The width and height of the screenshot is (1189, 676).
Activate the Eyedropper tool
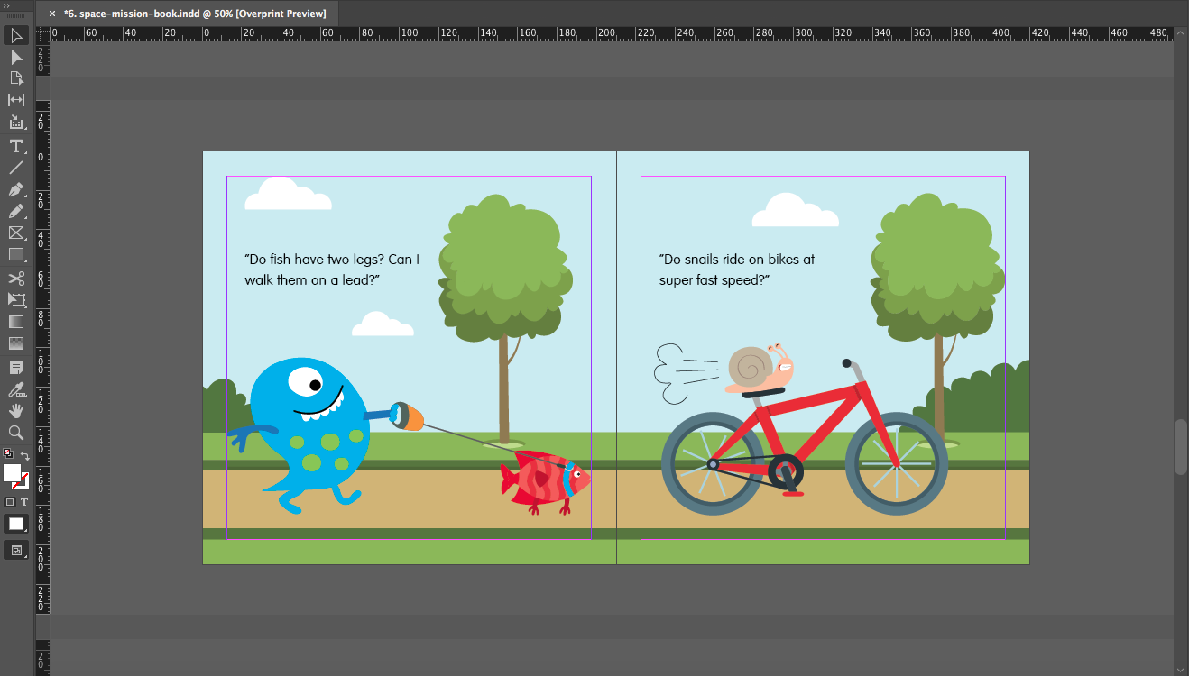pyautogui.click(x=16, y=389)
